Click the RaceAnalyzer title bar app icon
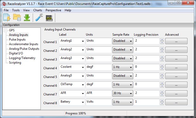The height and width of the screenshot is (118, 196). (x=4, y=4)
